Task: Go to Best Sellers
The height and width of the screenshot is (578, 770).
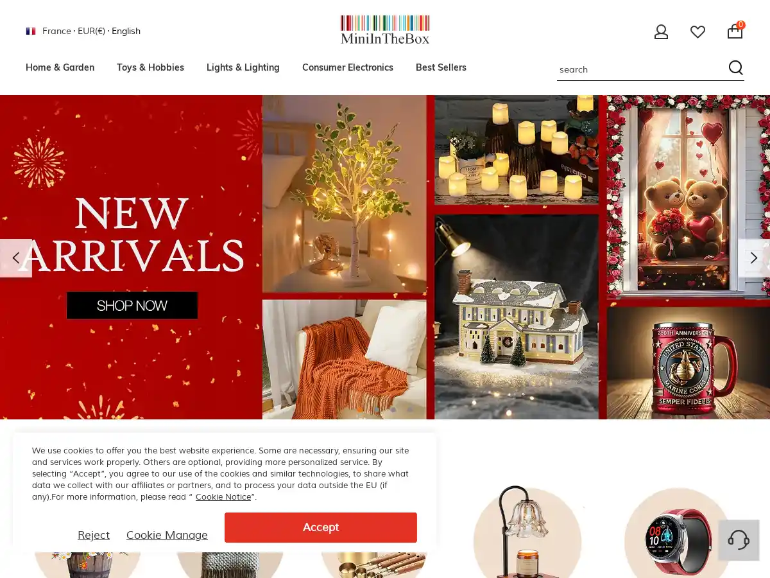Action: (441, 67)
